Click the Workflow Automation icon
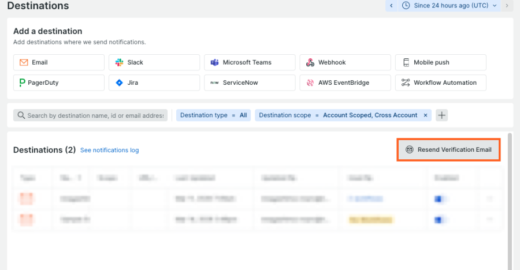Image resolution: width=520 pixels, height=270 pixels. coord(406,82)
